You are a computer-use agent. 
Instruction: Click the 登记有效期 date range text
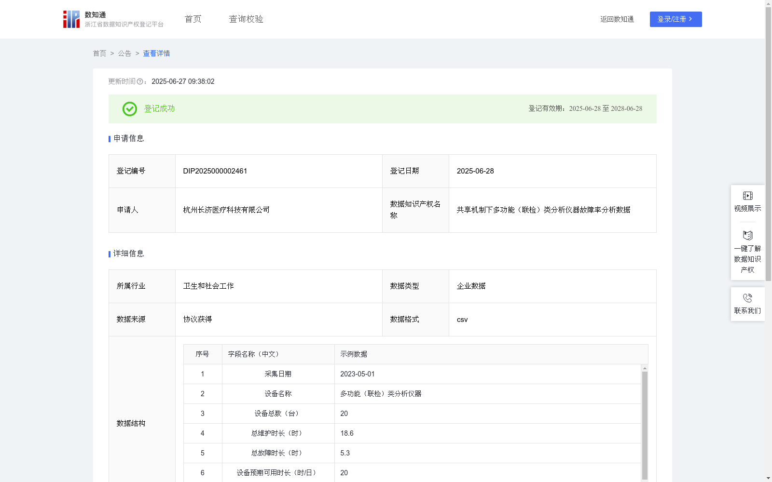click(585, 109)
